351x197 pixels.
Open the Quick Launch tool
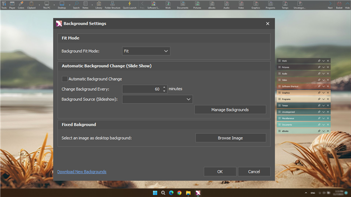point(129,5)
